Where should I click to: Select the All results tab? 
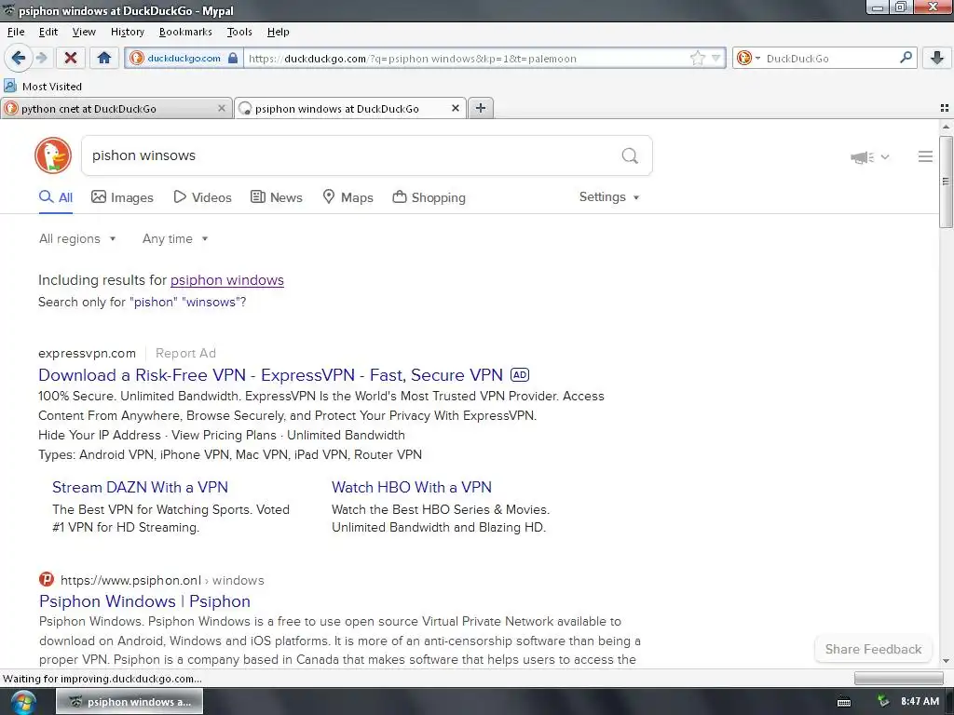coord(56,197)
